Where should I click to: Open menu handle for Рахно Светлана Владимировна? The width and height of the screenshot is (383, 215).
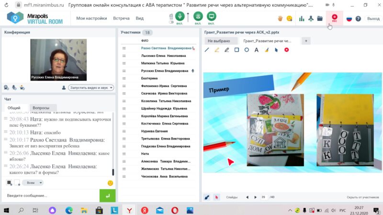[x=124, y=48]
